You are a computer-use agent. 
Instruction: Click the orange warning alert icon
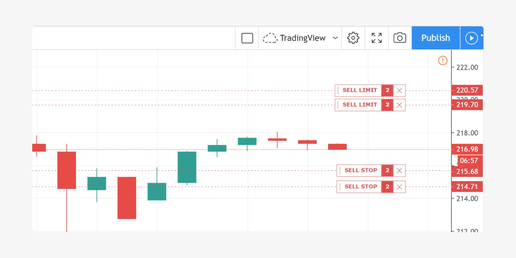[443, 60]
